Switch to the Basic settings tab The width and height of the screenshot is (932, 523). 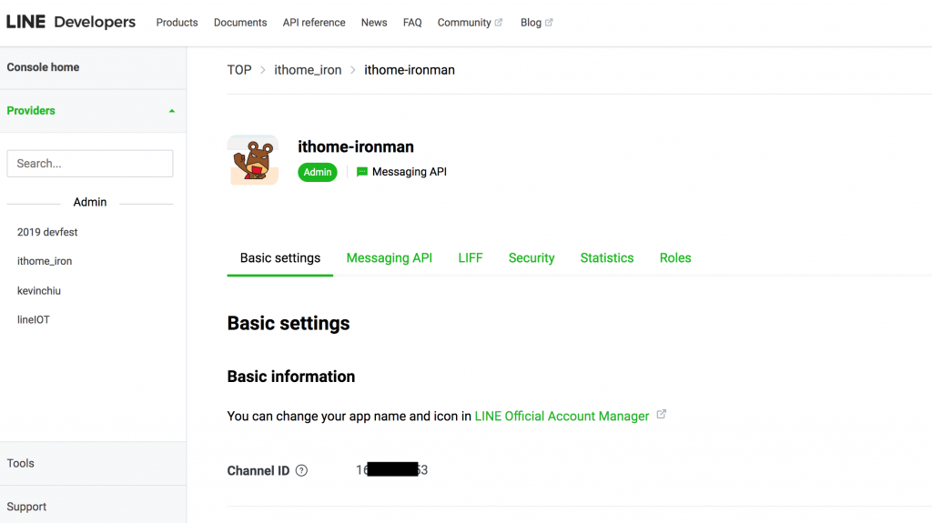click(x=280, y=258)
